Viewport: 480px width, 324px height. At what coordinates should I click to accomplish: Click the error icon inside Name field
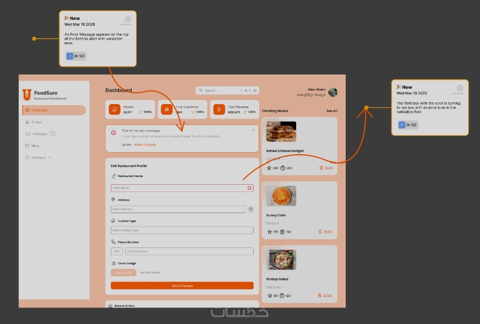click(x=250, y=188)
